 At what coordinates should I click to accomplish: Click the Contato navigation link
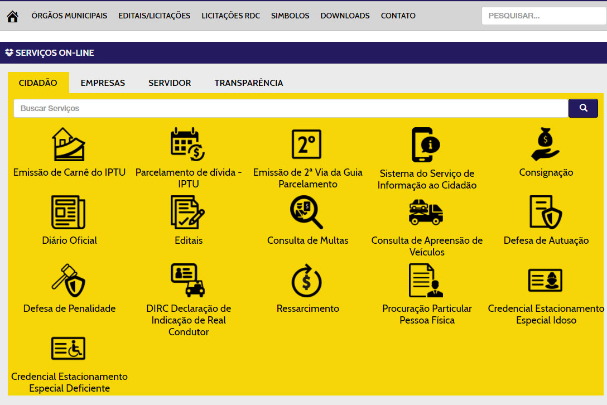[398, 16]
